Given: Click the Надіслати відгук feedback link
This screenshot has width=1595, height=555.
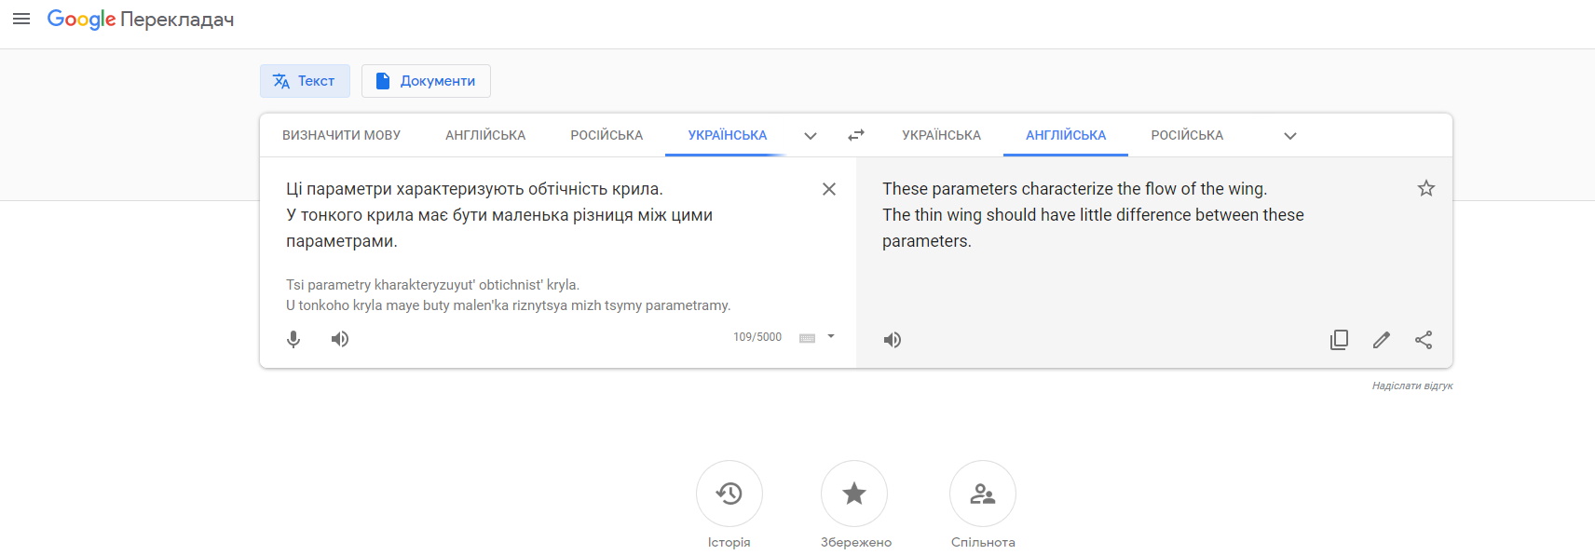Looking at the screenshot, I should [1411, 386].
